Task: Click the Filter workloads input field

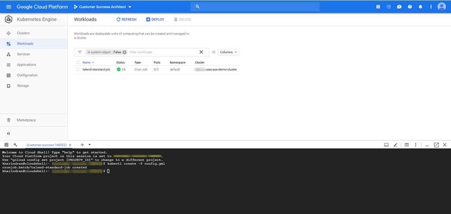Action: point(163,52)
